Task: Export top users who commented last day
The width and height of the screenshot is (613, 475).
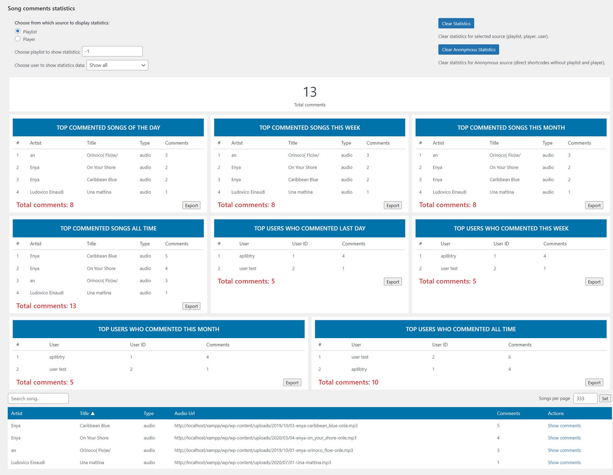Action: point(393,282)
